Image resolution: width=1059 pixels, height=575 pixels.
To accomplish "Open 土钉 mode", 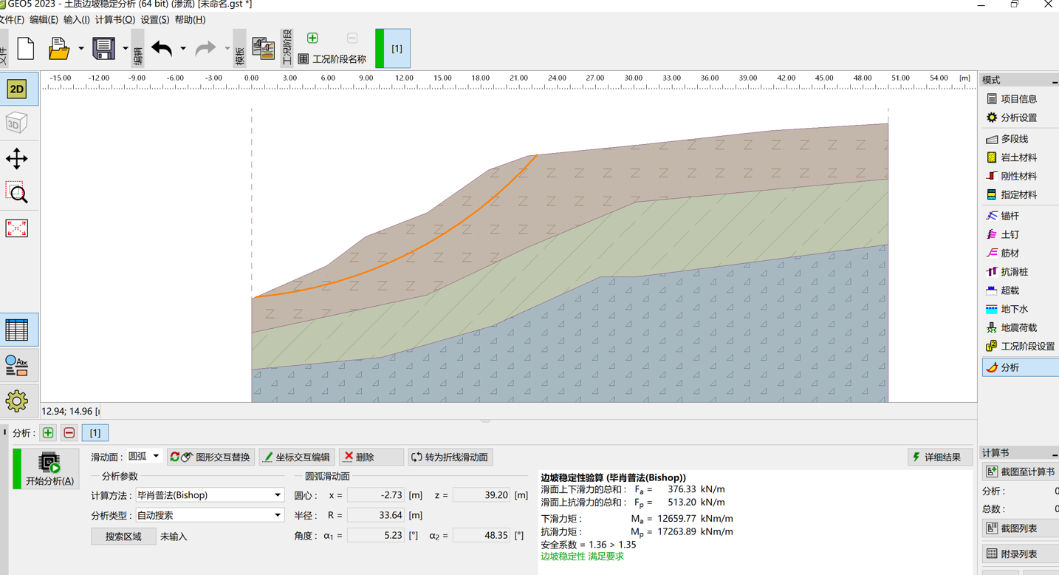I will 1019,234.
